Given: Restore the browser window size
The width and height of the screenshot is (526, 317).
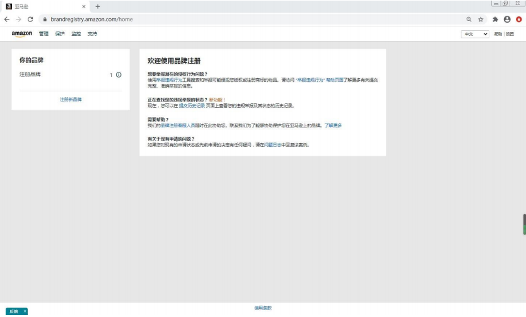Looking at the screenshot, I should click(x=505, y=4).
